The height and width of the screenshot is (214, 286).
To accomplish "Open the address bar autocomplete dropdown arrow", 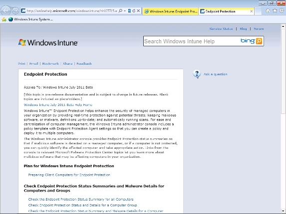I will pyautogui.click(x=125, y=11).
